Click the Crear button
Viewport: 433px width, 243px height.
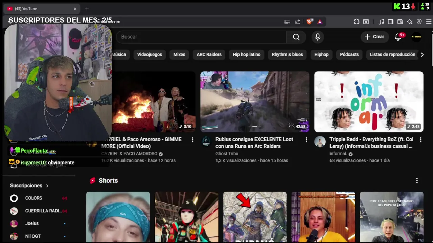[x=374, y=37]
